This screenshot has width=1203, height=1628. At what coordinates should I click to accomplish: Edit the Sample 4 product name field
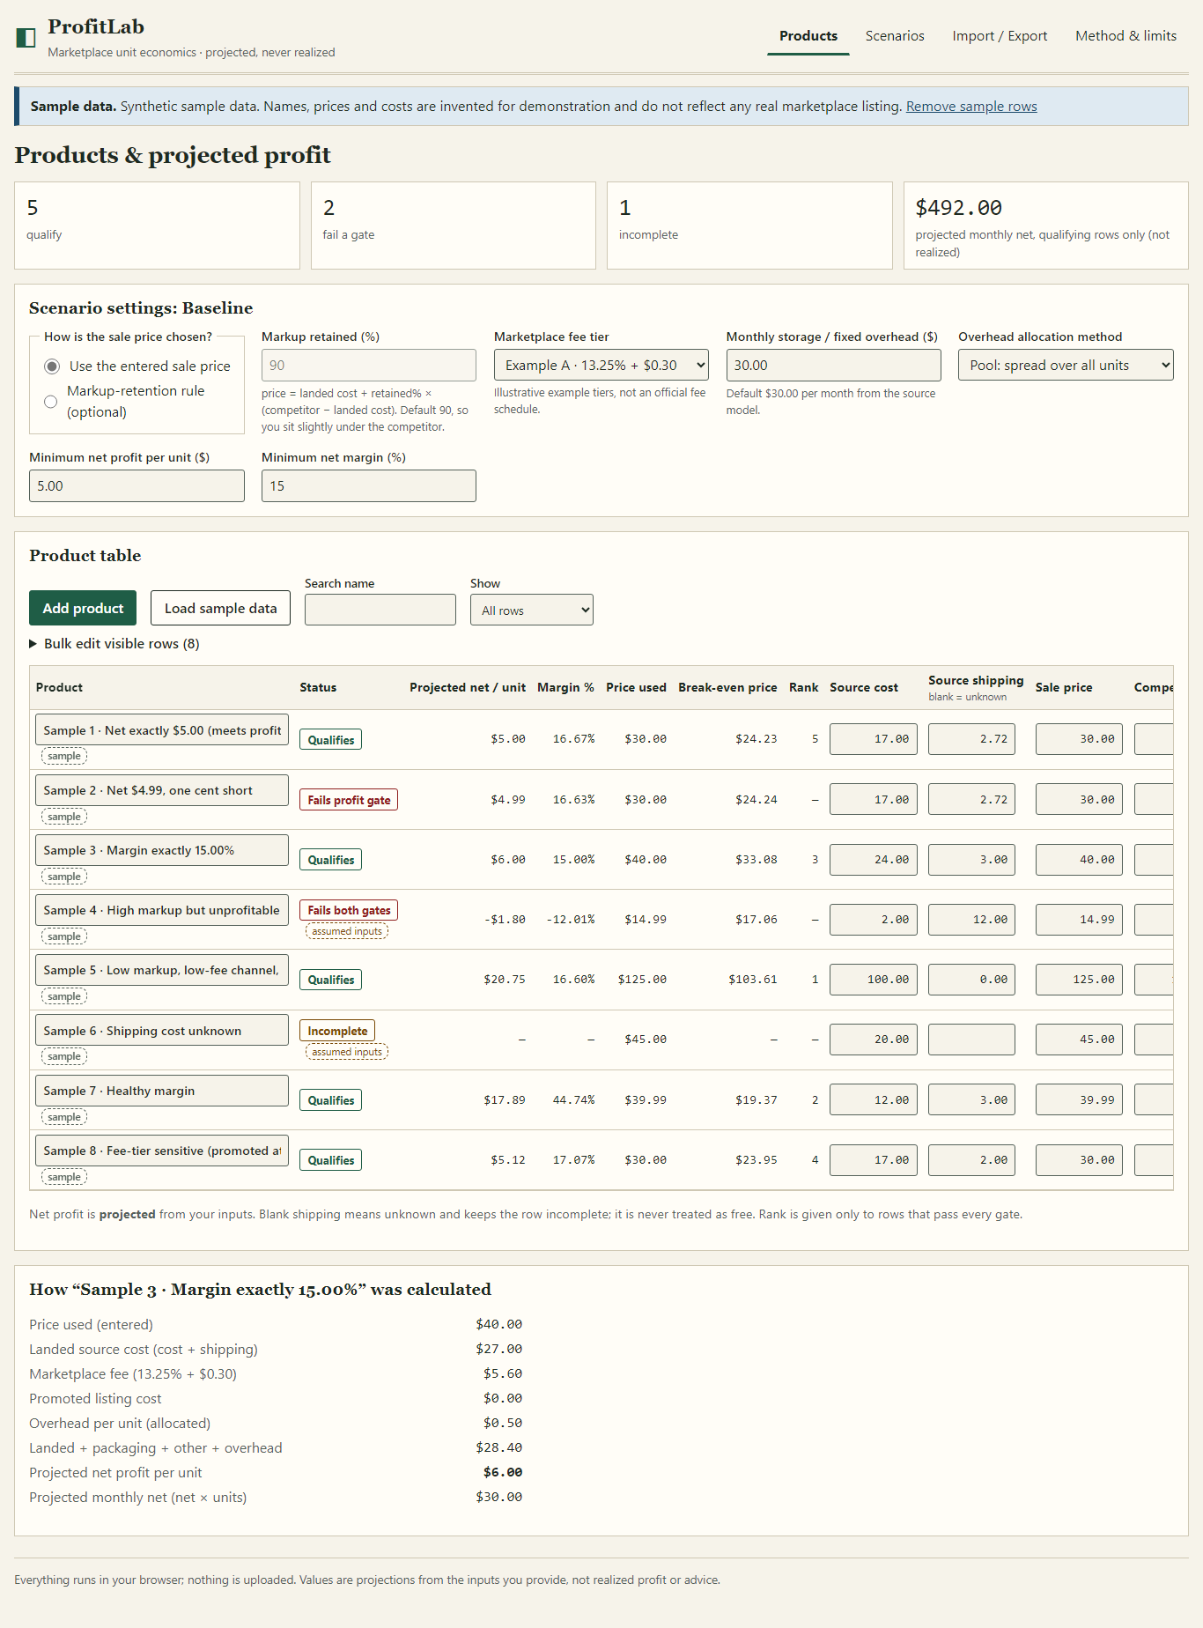pyautogui.click(x=162, y=910)
